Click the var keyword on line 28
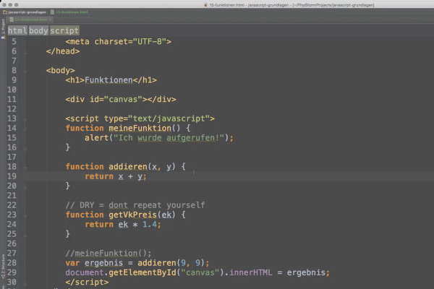 [x=72, y=263]
